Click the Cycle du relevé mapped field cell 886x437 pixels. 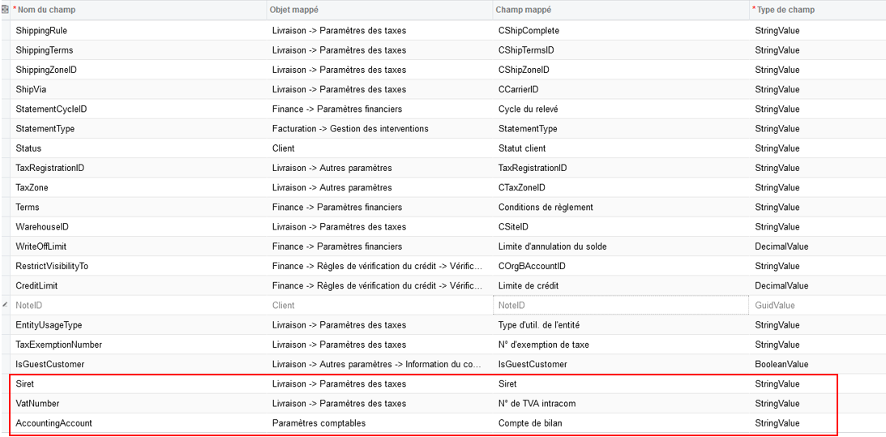point(621,109)
